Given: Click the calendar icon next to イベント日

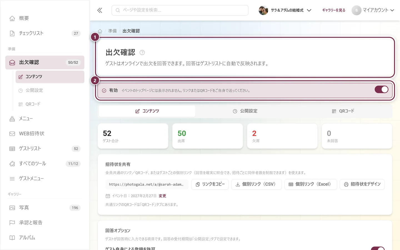Looking at the screenshot, I should (108, 196).
